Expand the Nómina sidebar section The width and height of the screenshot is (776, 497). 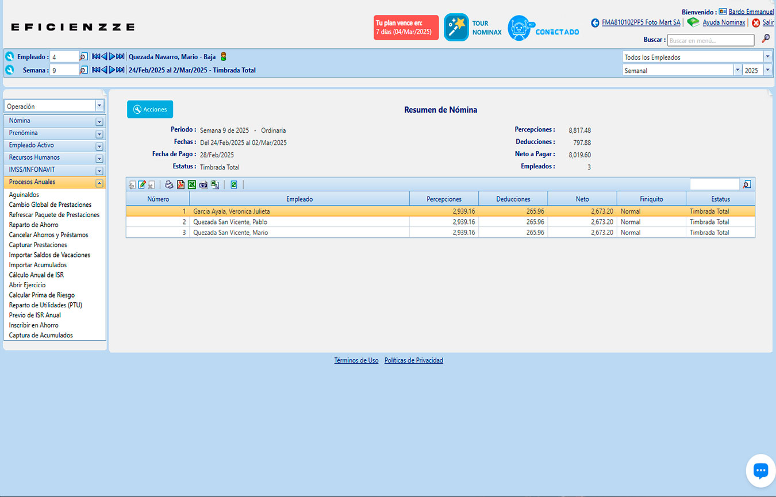click(99, 121)
